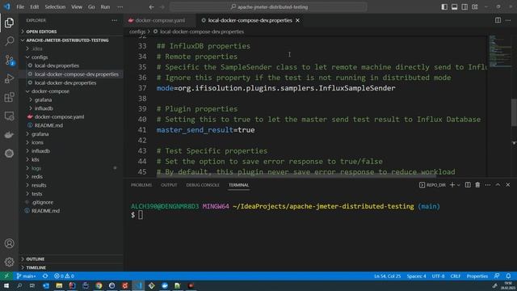Toggle the bottom panel layout icon

[x=454, y=7]
